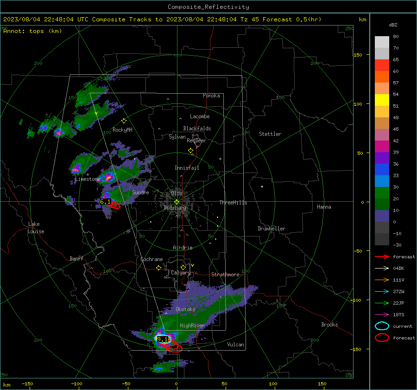
Task: Click the green 22JP arrow legend icon
Action: [382, 303]
